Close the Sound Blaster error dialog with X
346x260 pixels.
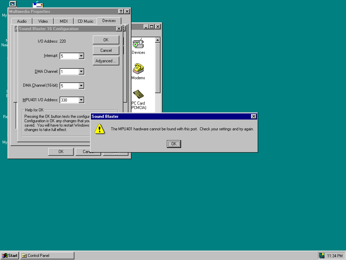pos(253,116)
